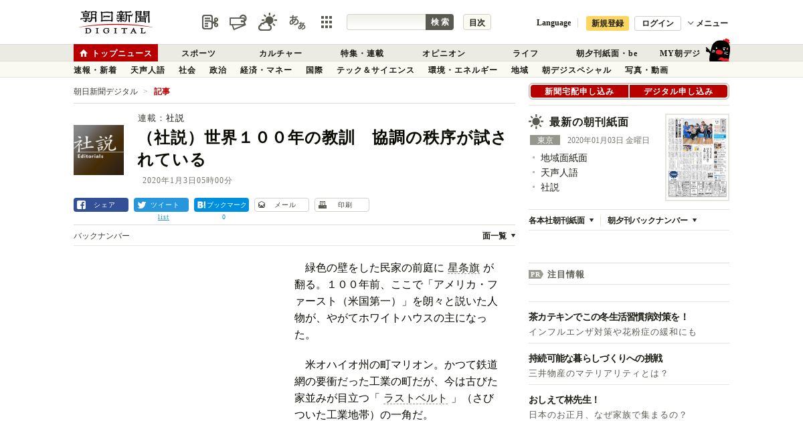Open the news article list icon
Screen dimensions: 803x421
click(x=210, y=22)
